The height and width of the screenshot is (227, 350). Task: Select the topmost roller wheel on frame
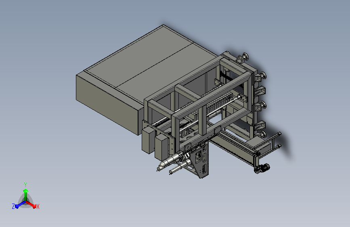tap(245, 56)
